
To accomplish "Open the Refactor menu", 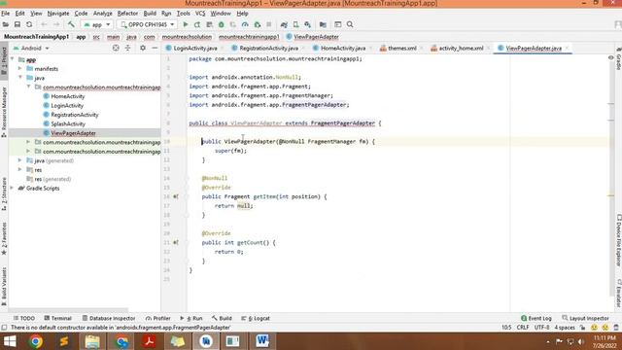I will 127,13.
